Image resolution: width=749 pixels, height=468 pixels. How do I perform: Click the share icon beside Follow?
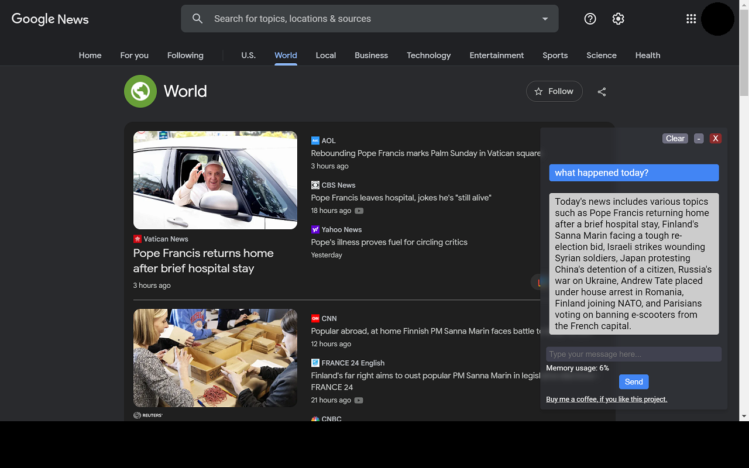602,92
